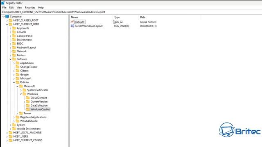This screenshot has height=147, width=262.
Task: Select the Microsoft key under Software
Action: point(26,78)
